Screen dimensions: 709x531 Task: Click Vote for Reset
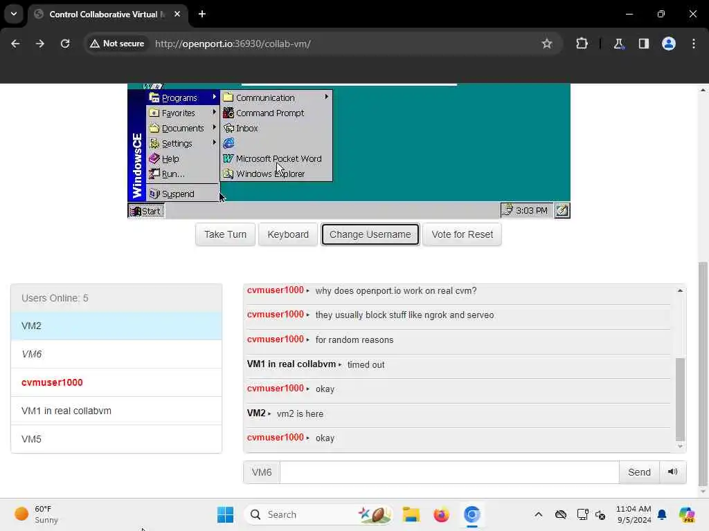[x=462, y=234]
